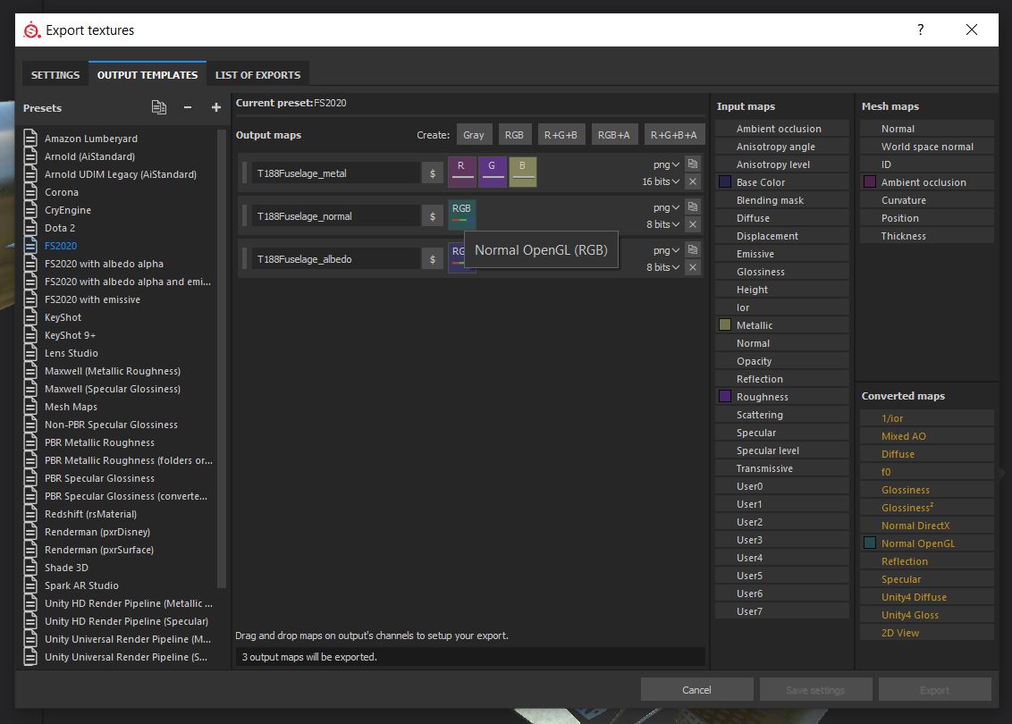
Task: Remove preset using the minus icon
Action: (188, 107)
